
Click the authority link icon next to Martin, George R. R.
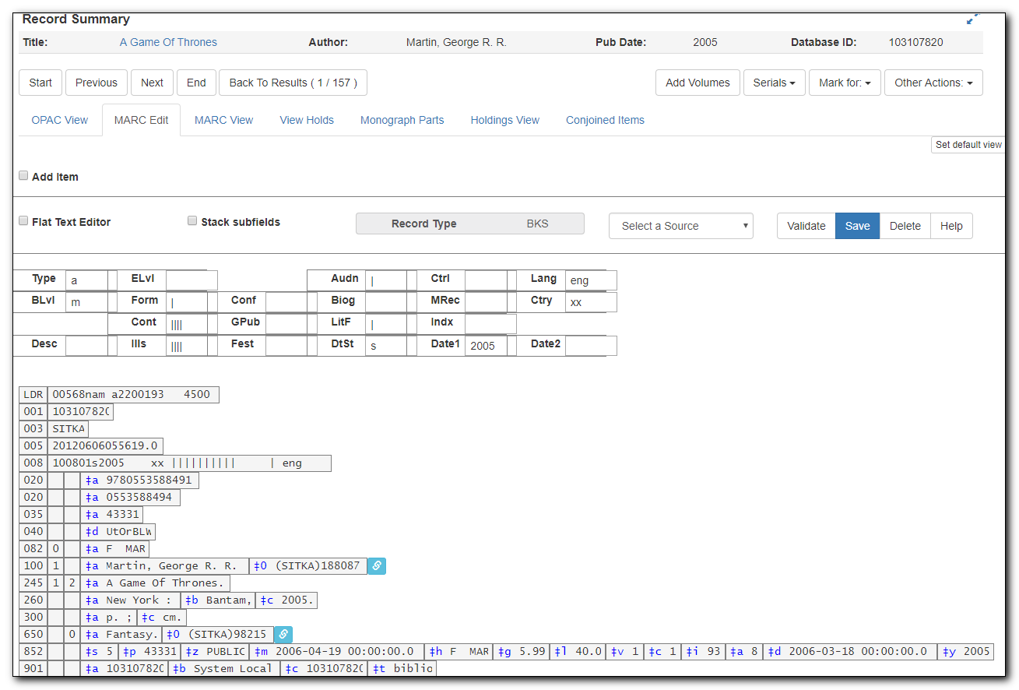376,566
